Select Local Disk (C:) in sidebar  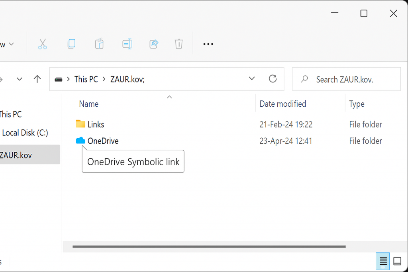point(25,133)
